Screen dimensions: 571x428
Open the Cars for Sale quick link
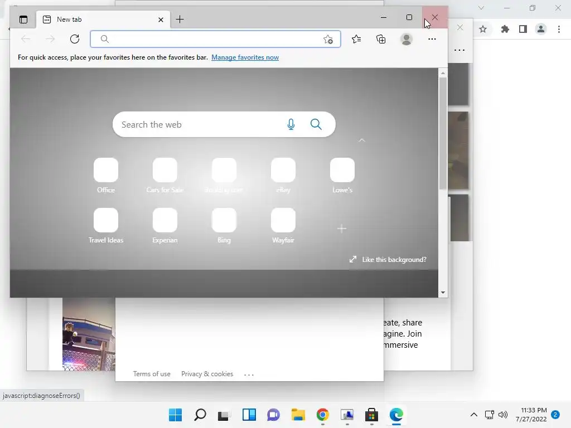coord(165,176)
